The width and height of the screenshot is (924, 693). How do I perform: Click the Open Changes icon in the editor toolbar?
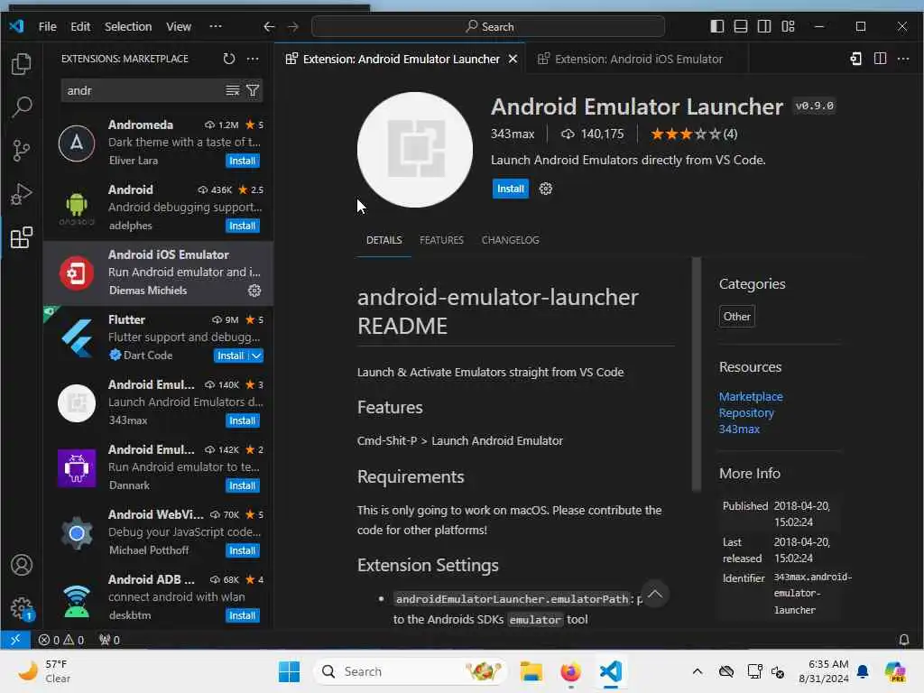pyautogui.click(x=855, y=59)
